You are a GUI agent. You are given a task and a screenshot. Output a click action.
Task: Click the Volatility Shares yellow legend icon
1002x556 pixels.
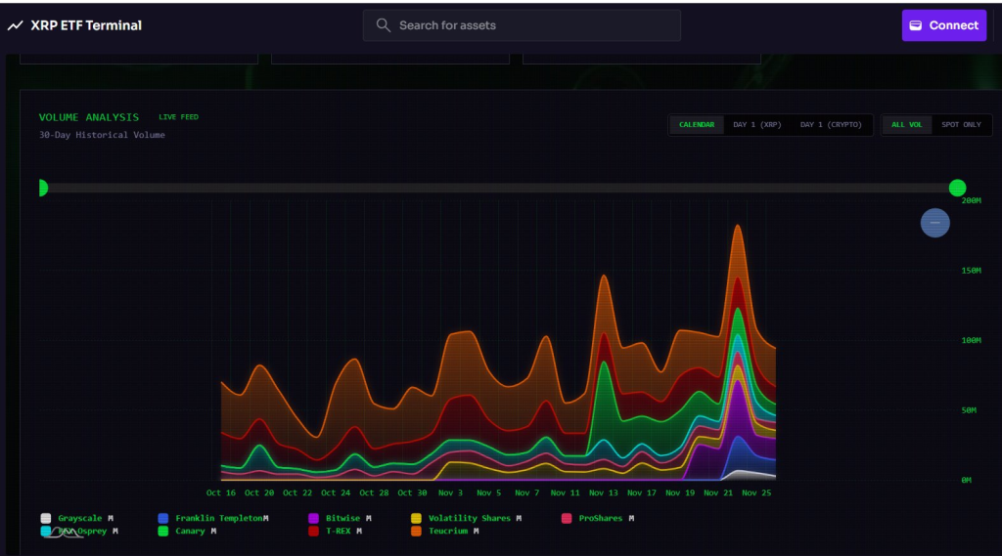[416, 518]
